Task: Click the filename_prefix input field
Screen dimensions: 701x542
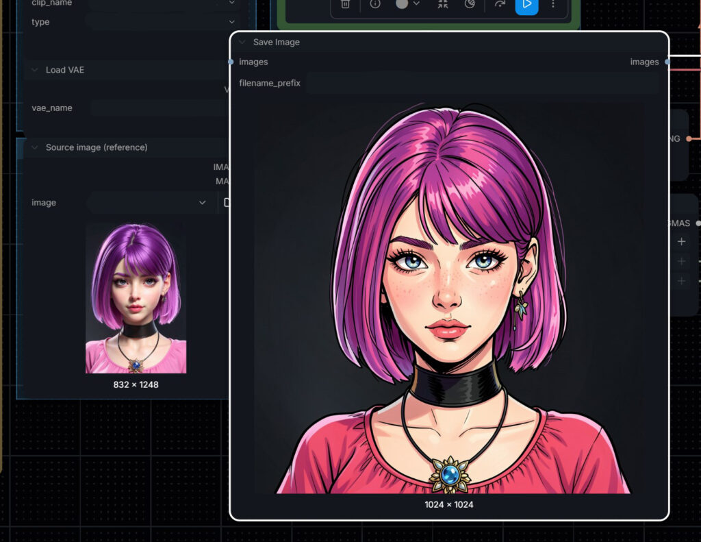Action: [x=483, y=83]
